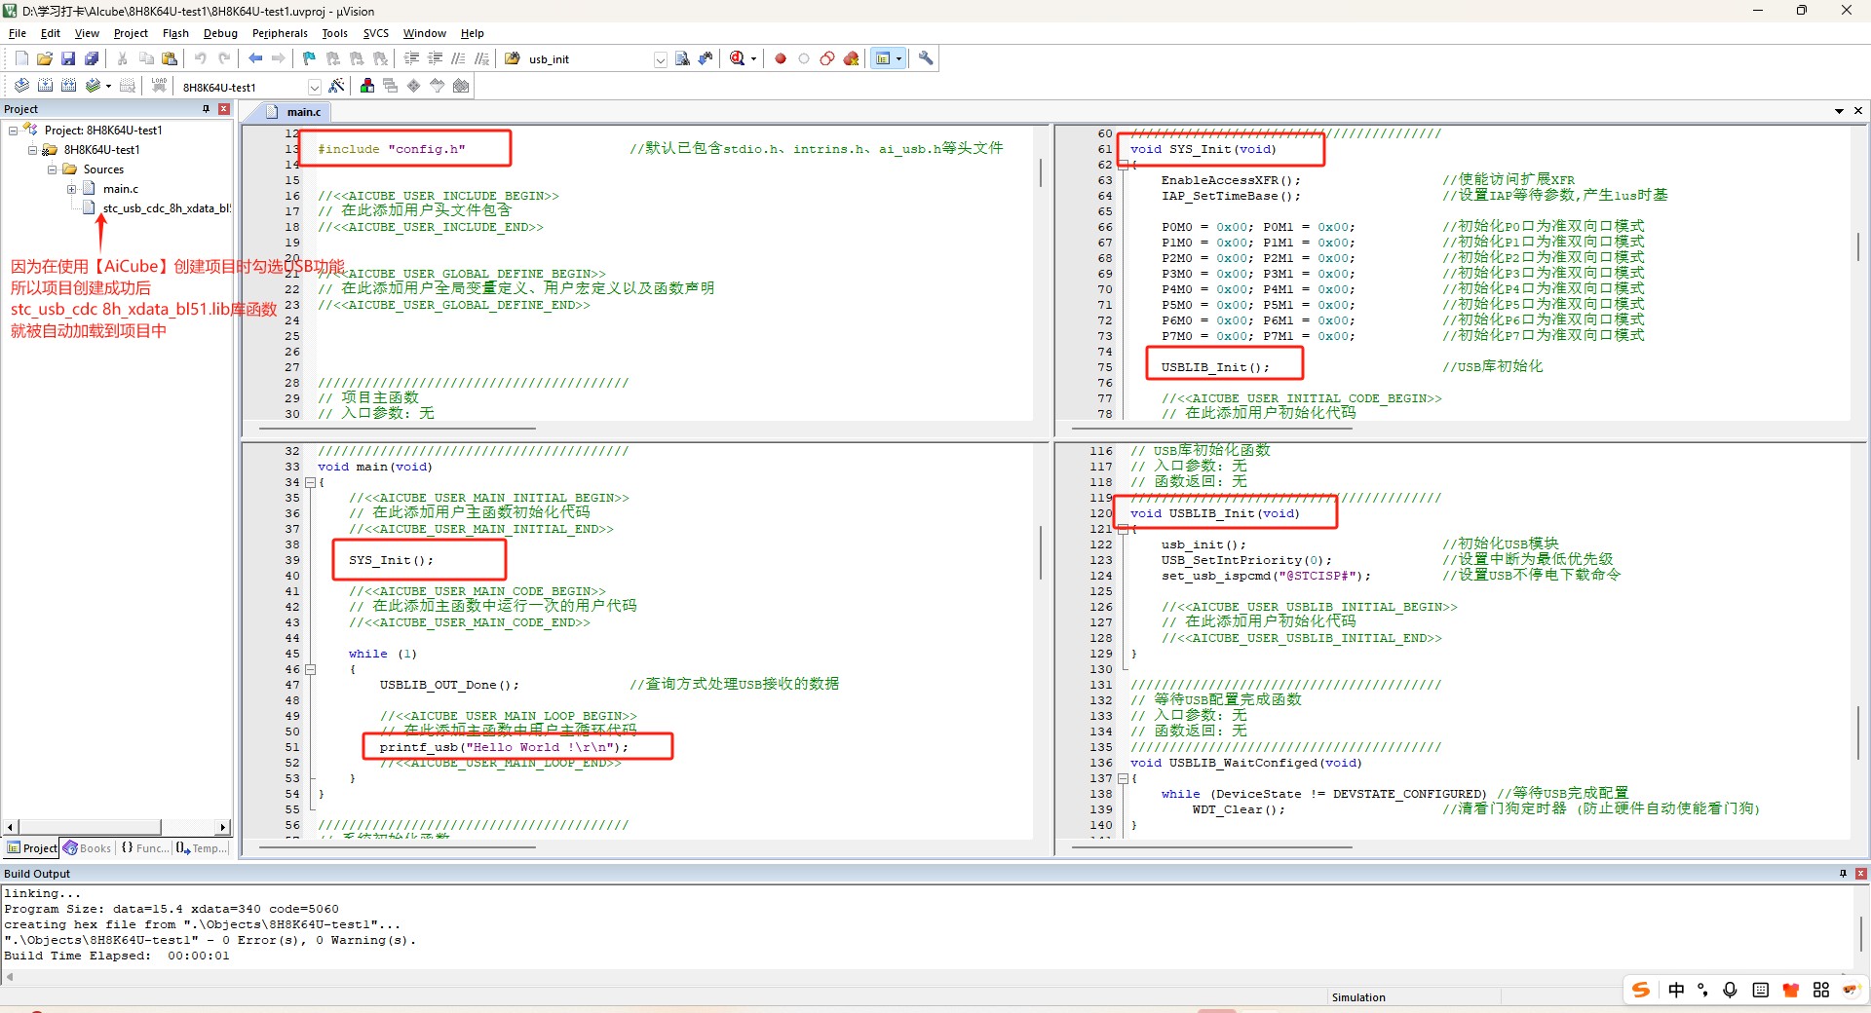1871x1013 pixels.
Task: Indent selected lines icon
Action: [411, 58]
